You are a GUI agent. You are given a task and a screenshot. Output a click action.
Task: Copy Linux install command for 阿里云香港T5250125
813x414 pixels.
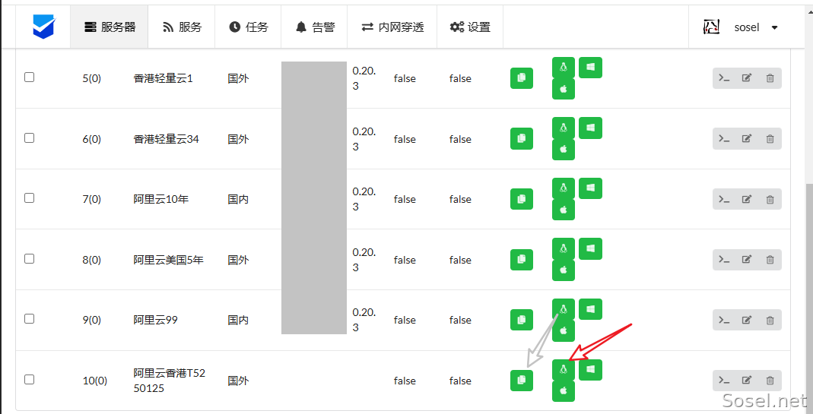563,369
